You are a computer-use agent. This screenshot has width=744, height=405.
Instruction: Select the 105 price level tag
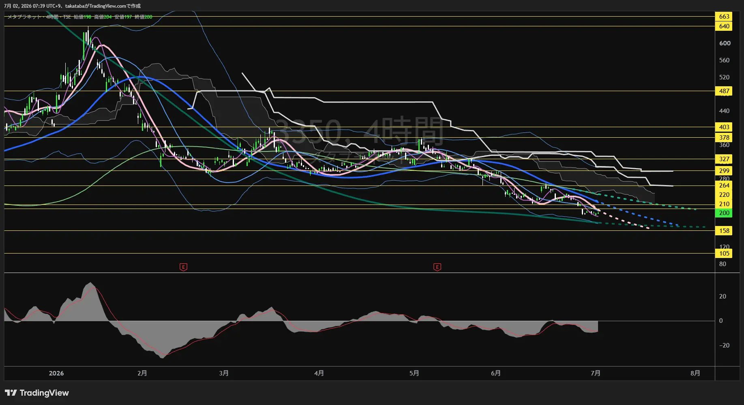(x=724, y=254)
